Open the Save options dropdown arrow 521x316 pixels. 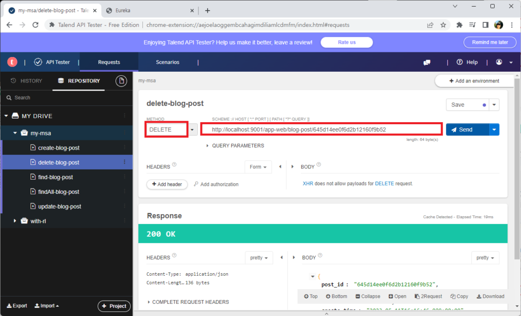coord(494,105)
